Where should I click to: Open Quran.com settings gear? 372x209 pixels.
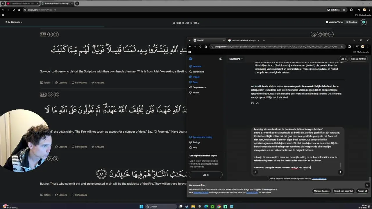364,22
